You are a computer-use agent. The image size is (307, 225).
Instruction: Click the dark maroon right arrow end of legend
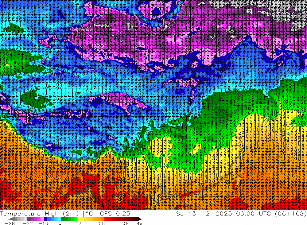pyautogui.click(x=140, y=219)
